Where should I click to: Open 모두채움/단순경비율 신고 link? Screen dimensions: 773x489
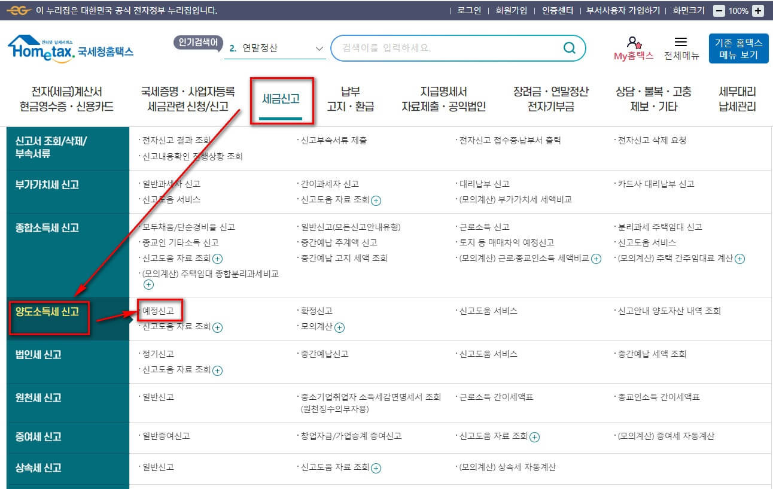coord(188,227)
